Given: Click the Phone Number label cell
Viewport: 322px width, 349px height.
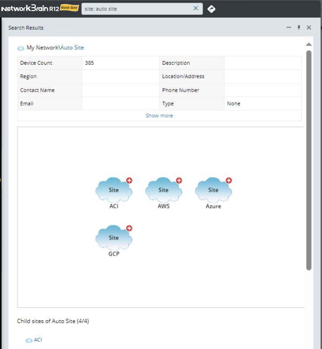Looking at the screenshot, I should click(x=192, y=90).
